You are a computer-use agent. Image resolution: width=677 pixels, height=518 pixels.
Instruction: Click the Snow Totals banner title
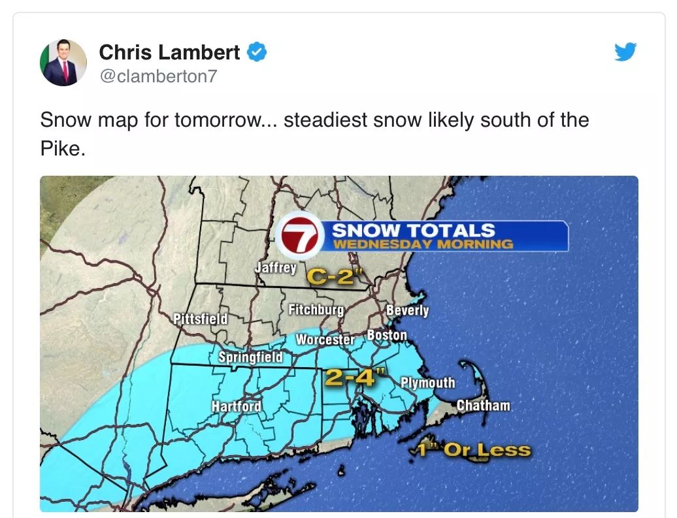[x=413, y=230]
